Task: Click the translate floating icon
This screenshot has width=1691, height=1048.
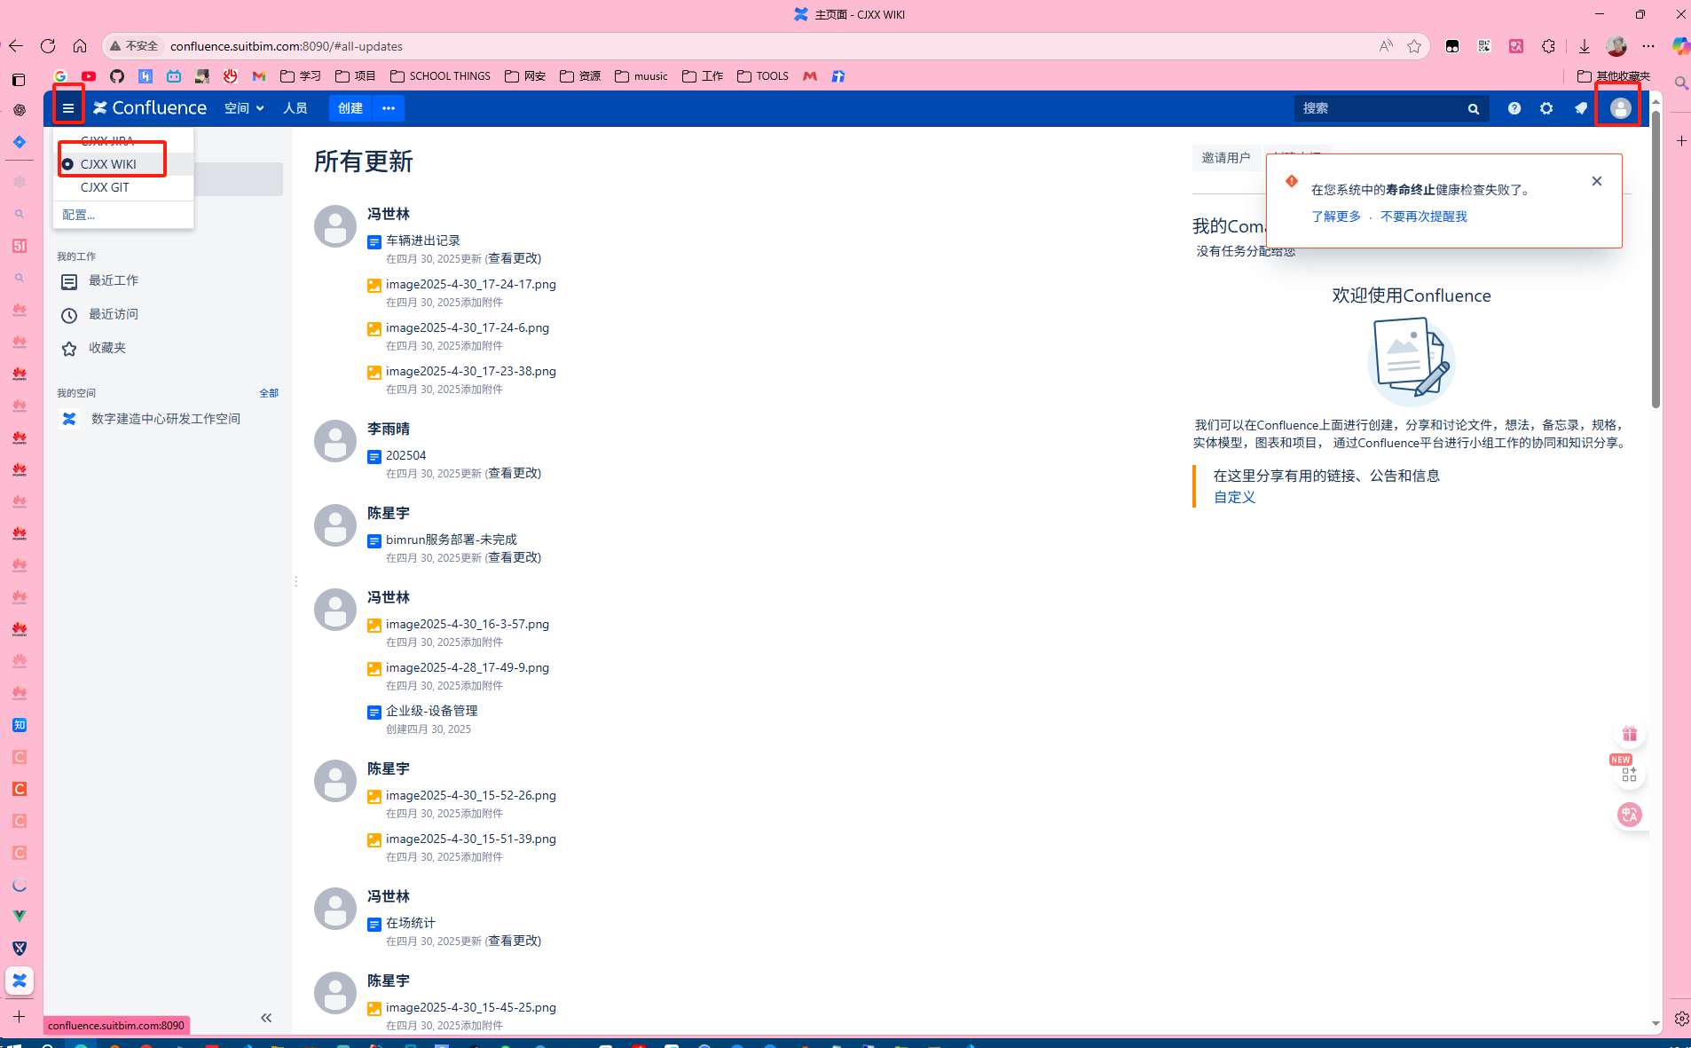Action: pyautogui.click(x=1630, y=815)
